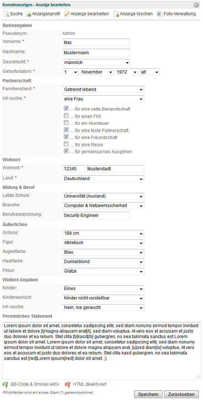This screenshot has height=401, width=203.
Task: Check the "für einen Flirt" checkbox
Action: point(66,115)
